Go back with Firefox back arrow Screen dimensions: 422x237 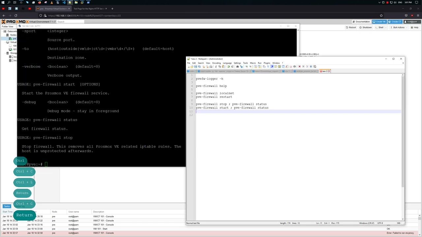click(x=4, y=15)
